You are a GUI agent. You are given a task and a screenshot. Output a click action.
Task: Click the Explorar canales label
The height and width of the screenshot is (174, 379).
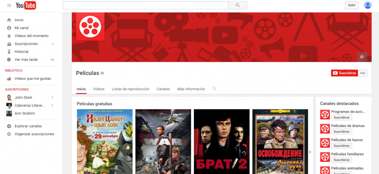[x=28, y=126]
